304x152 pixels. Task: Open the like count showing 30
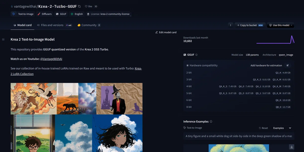96,6
